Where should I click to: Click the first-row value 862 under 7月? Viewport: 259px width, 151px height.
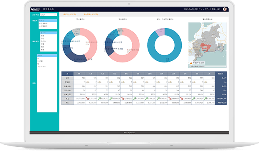tap(118, 78)
